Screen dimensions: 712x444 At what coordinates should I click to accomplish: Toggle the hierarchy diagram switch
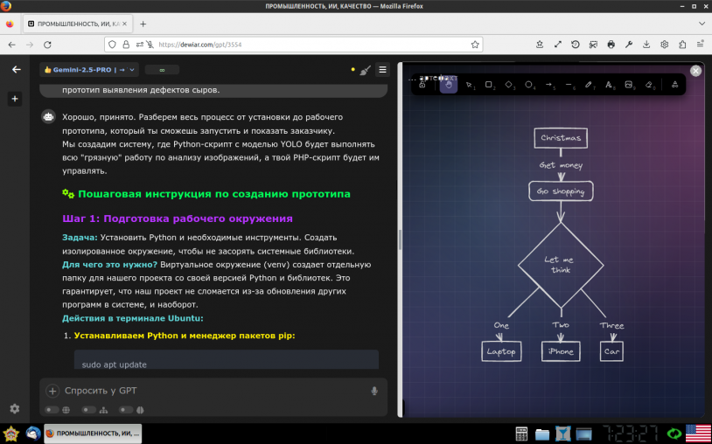pos(95,409)
